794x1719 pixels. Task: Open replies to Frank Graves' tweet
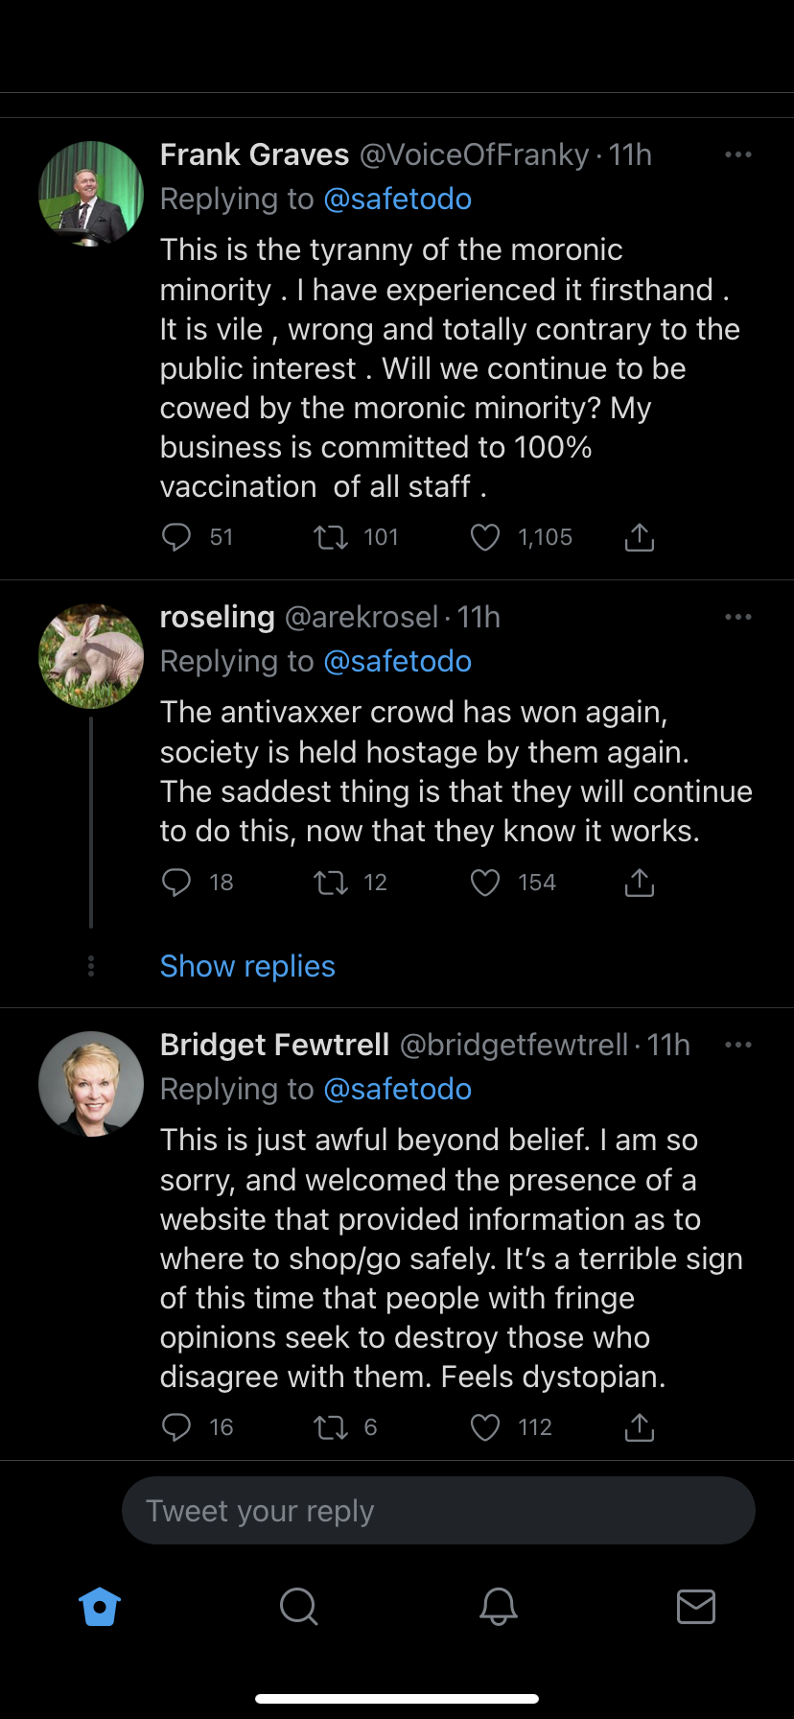coord(176,537)
